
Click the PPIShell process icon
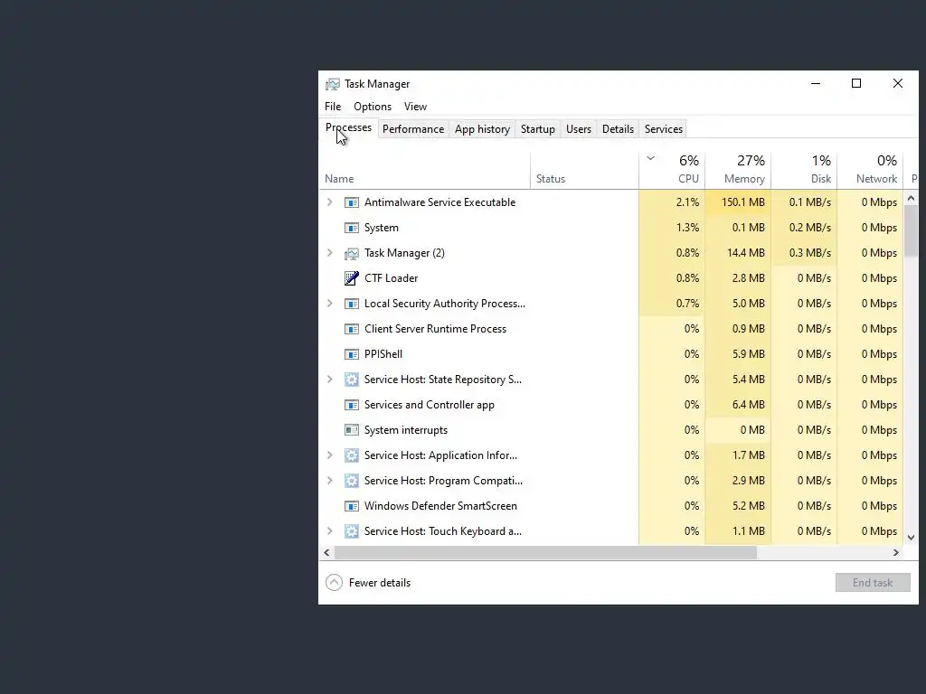tap(352, 354)
